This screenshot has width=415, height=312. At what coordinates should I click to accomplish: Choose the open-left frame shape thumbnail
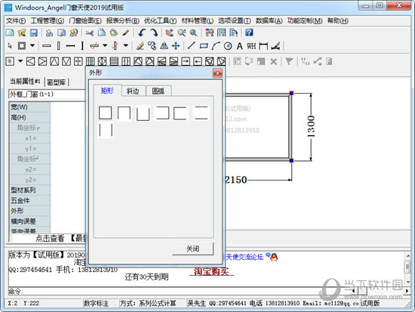pos(162,113)
